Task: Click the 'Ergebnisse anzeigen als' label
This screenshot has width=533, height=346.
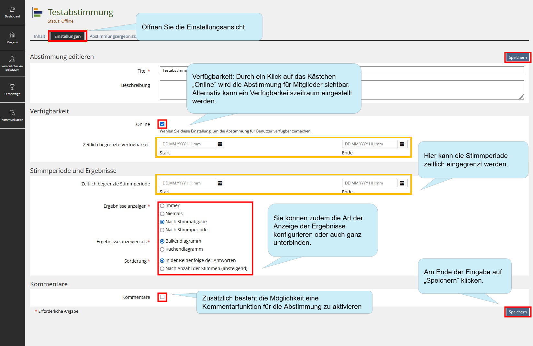Action: pos(121,242)
